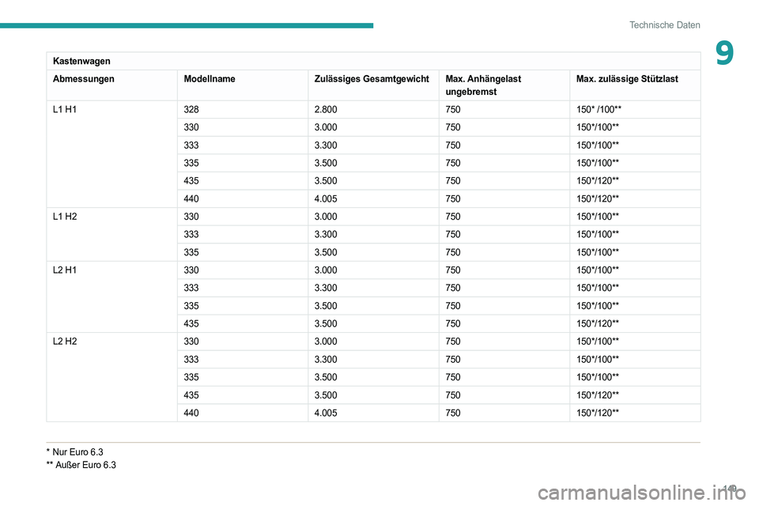Click the large chapter number 9
Image resolution: width=759 pixels, height=506 pixels.
click(724, 53)
